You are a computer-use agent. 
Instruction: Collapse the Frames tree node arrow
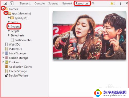(3, 8)
